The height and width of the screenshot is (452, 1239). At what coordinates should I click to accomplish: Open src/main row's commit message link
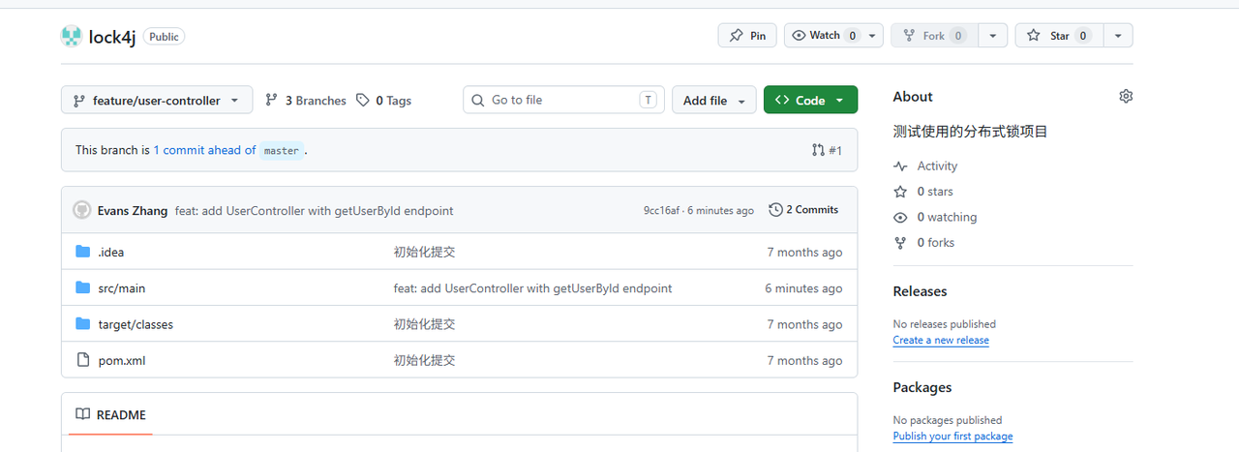[x=532, y=287]
